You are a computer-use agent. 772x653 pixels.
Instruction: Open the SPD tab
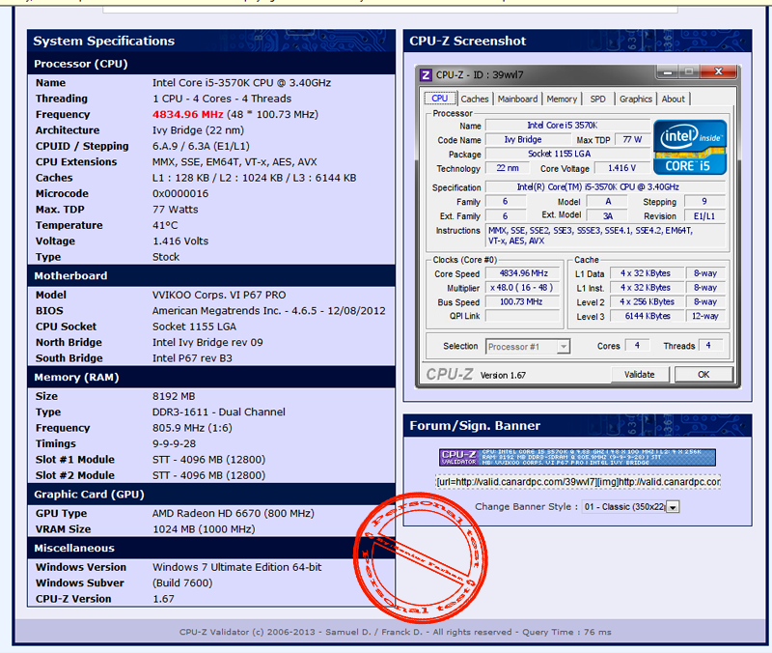(597, 99)
